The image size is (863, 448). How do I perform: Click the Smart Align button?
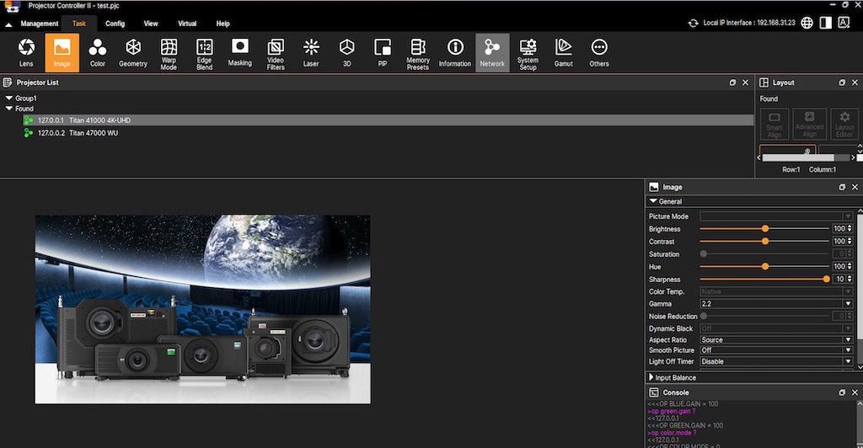pyautogui.click(x=775, y=124)
